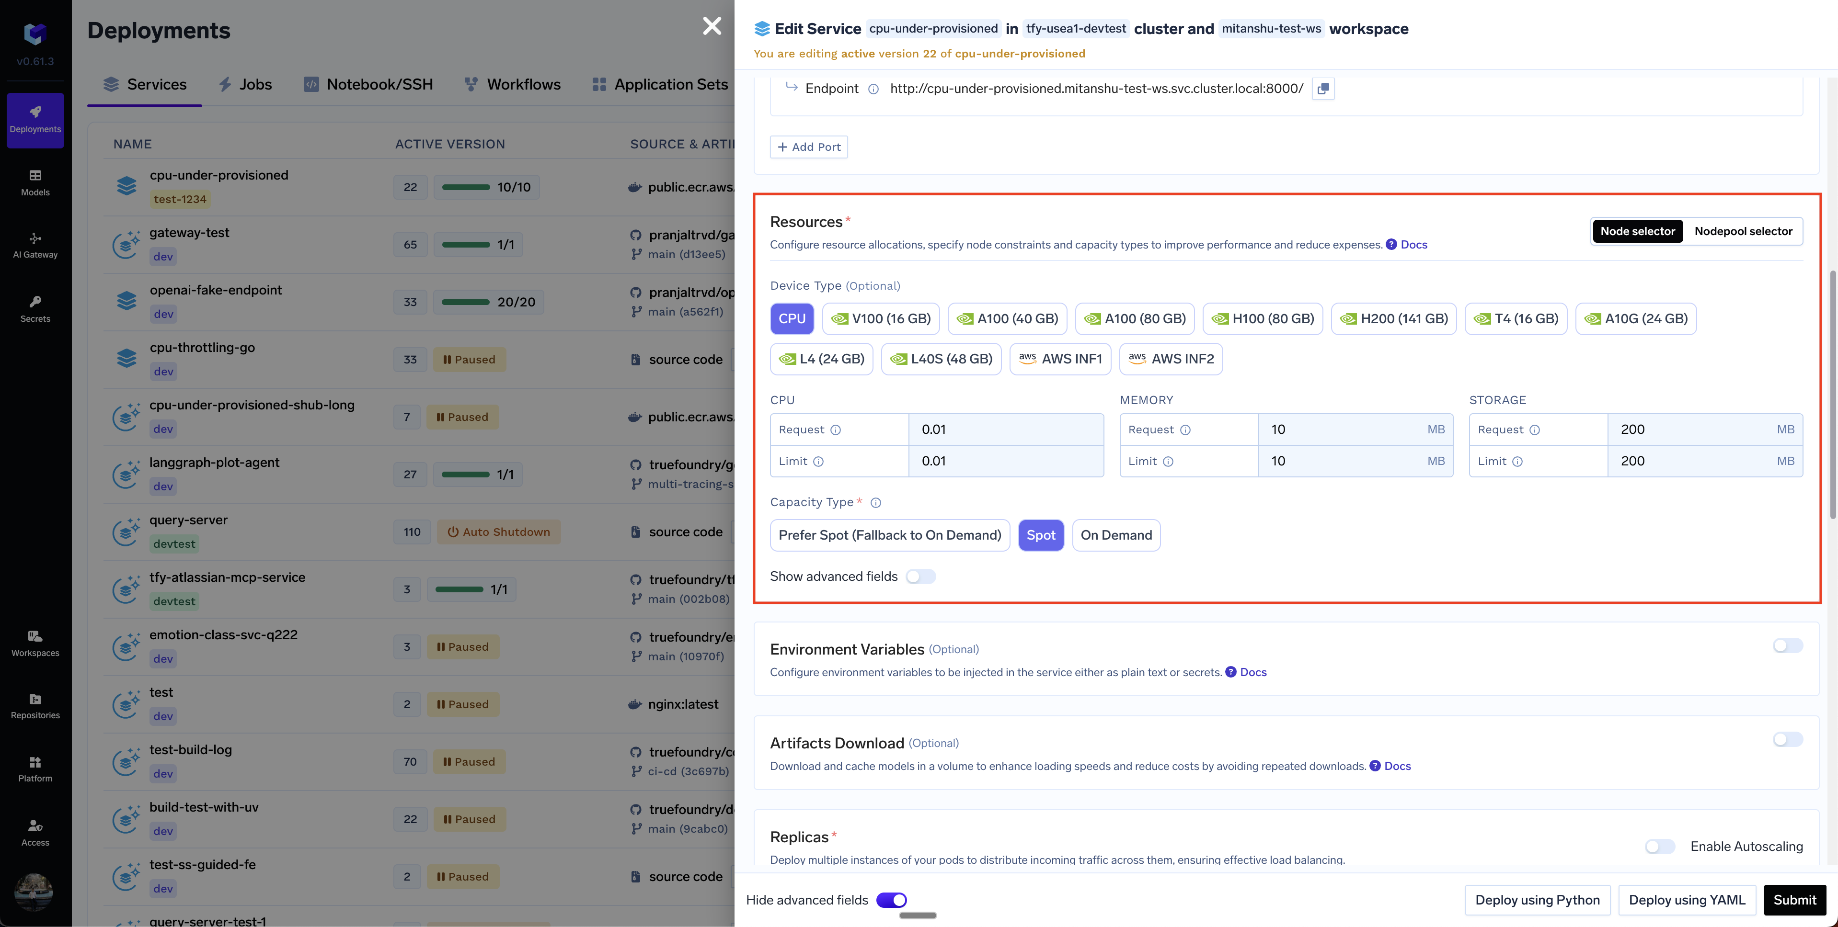Select A100 (40 GB) device type
Viewport: 1838px width, 927px height.
pyautogui.click(x=1007, y=319)
